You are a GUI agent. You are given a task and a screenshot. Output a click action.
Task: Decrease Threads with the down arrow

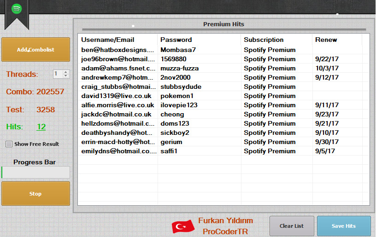point(66,76)
